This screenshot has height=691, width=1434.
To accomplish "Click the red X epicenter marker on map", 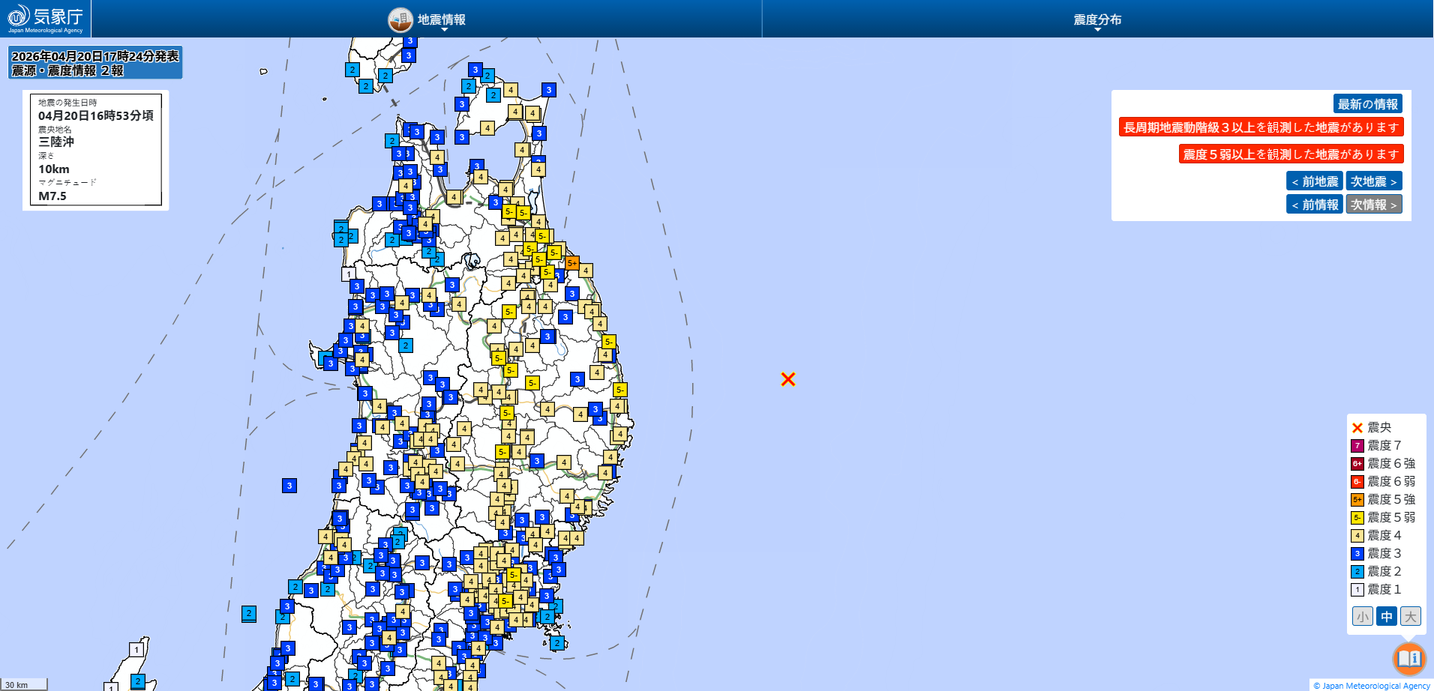I will pos(787,379).
